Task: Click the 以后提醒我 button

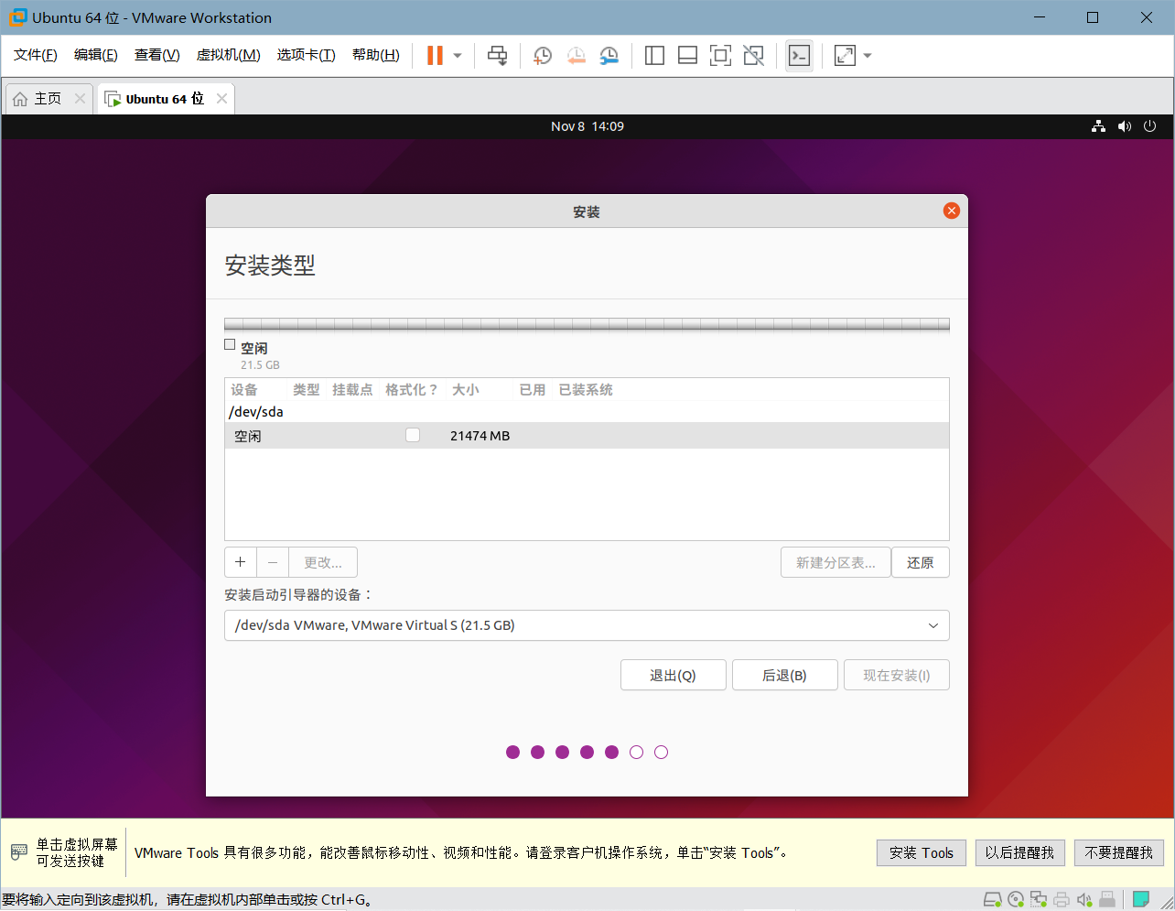Action: point(1019,852)
